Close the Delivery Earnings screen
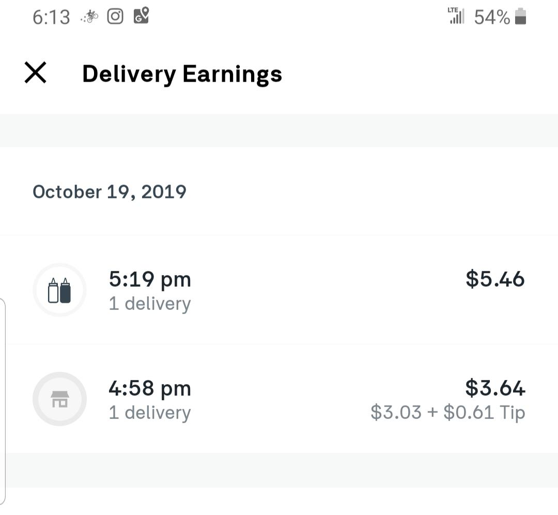This screenshot has height=515, width=558. (x=35, y=73)
